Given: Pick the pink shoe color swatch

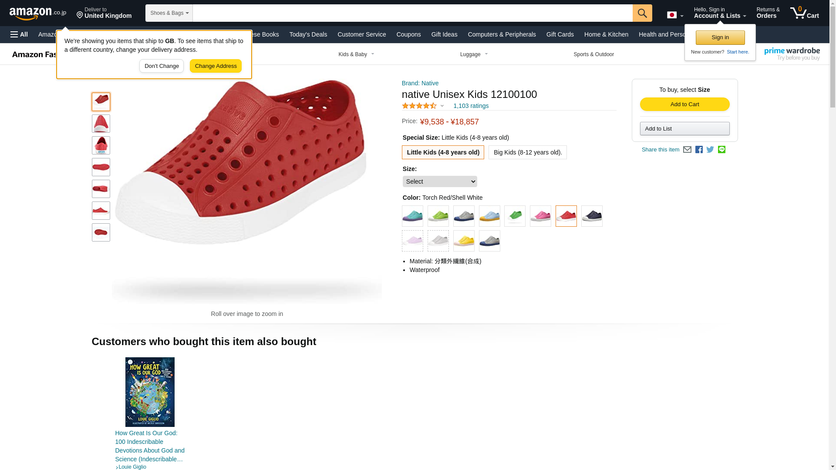Looking at the screenshot, I should tap(540, 216).
